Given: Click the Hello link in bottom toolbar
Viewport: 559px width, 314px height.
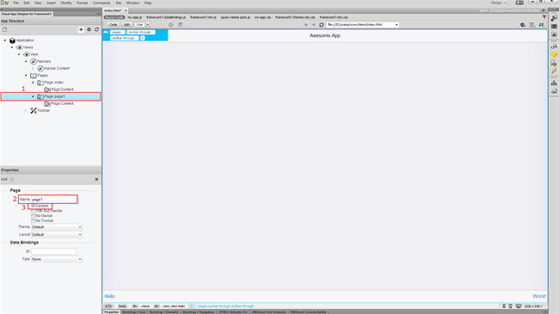Looking at the screenshot, I should [109, 296].
